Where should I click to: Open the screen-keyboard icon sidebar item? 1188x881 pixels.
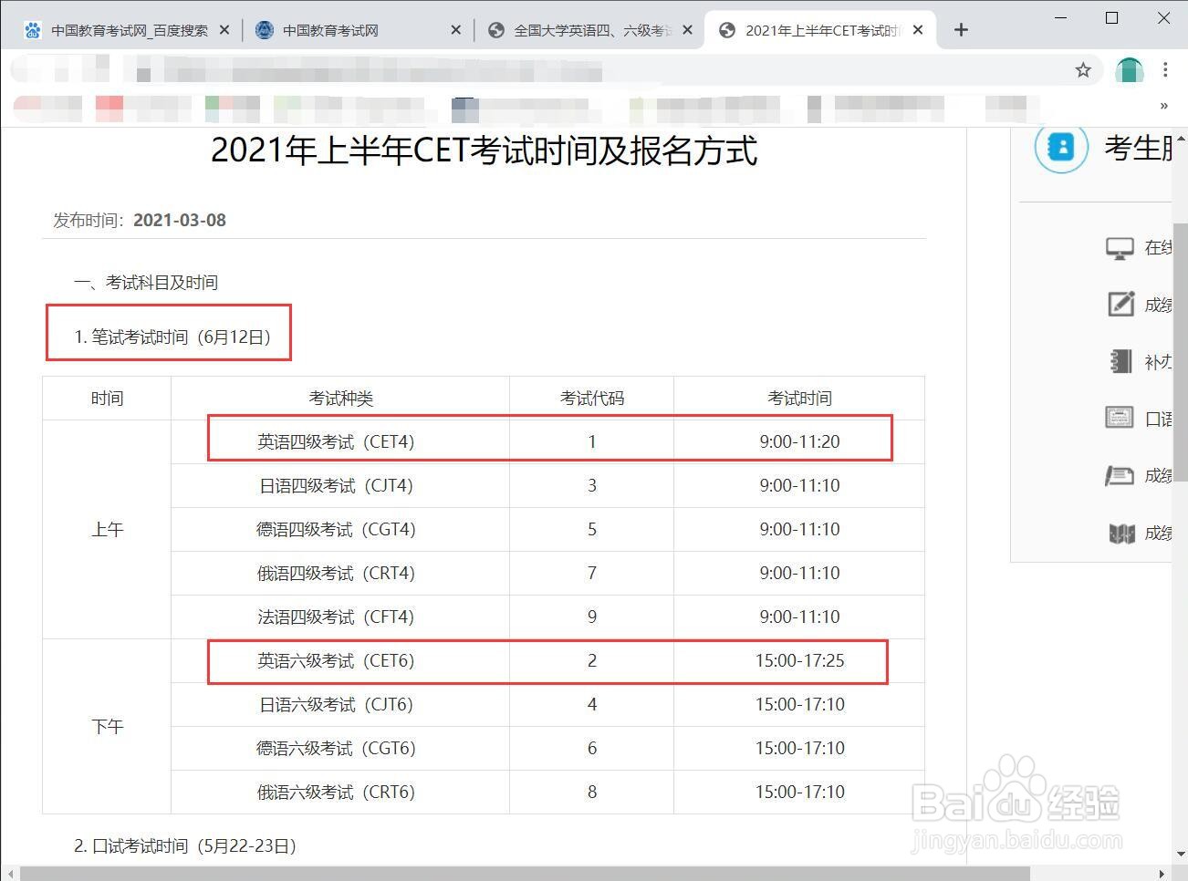coord(1120,418)
